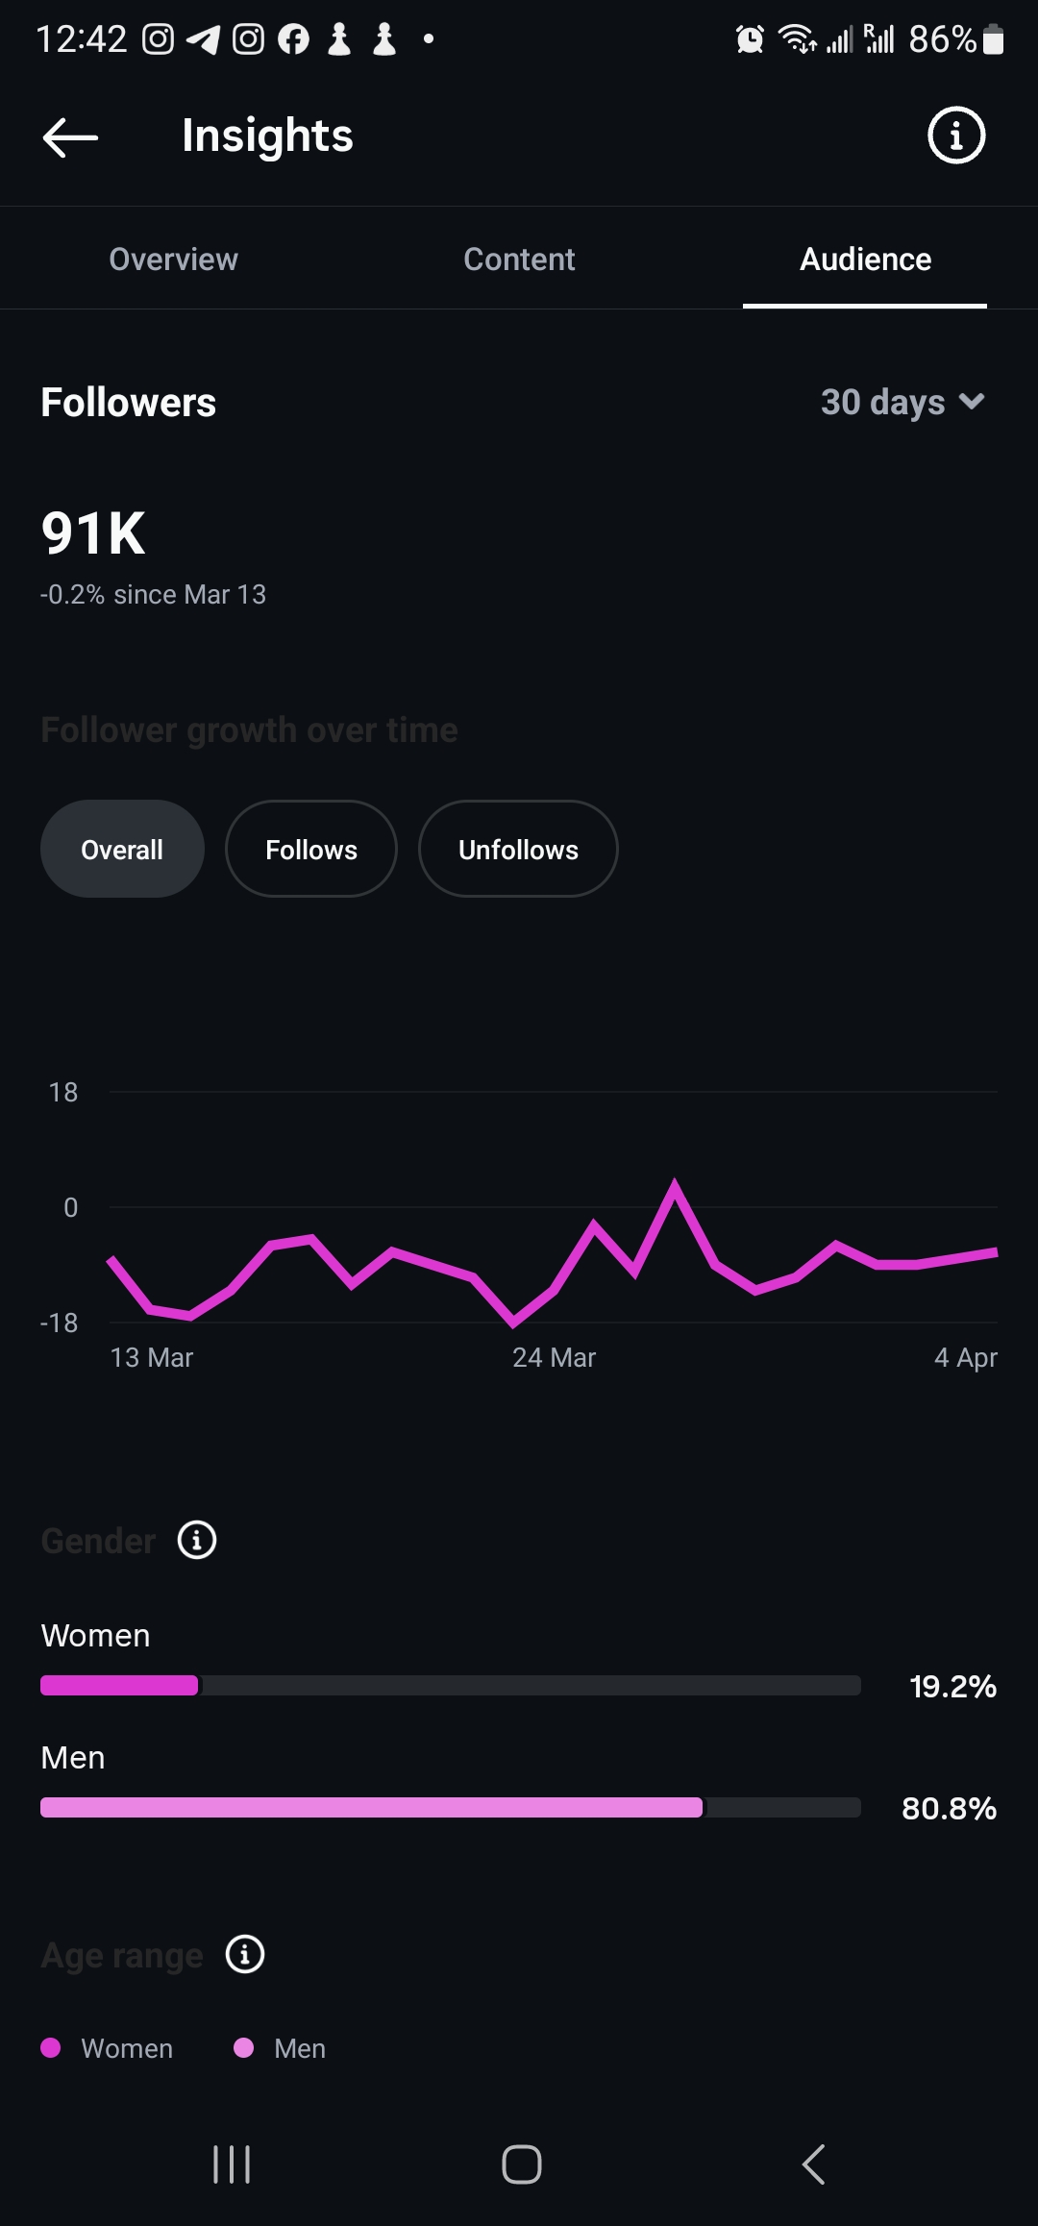Tap the back arrow in Insights header
This screenshot has width=1038, height=2226.
click(70, 136)
